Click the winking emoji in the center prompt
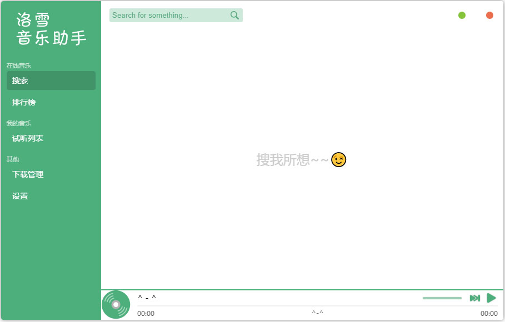Viewport: 505px width, 322px height. [338, 159]
